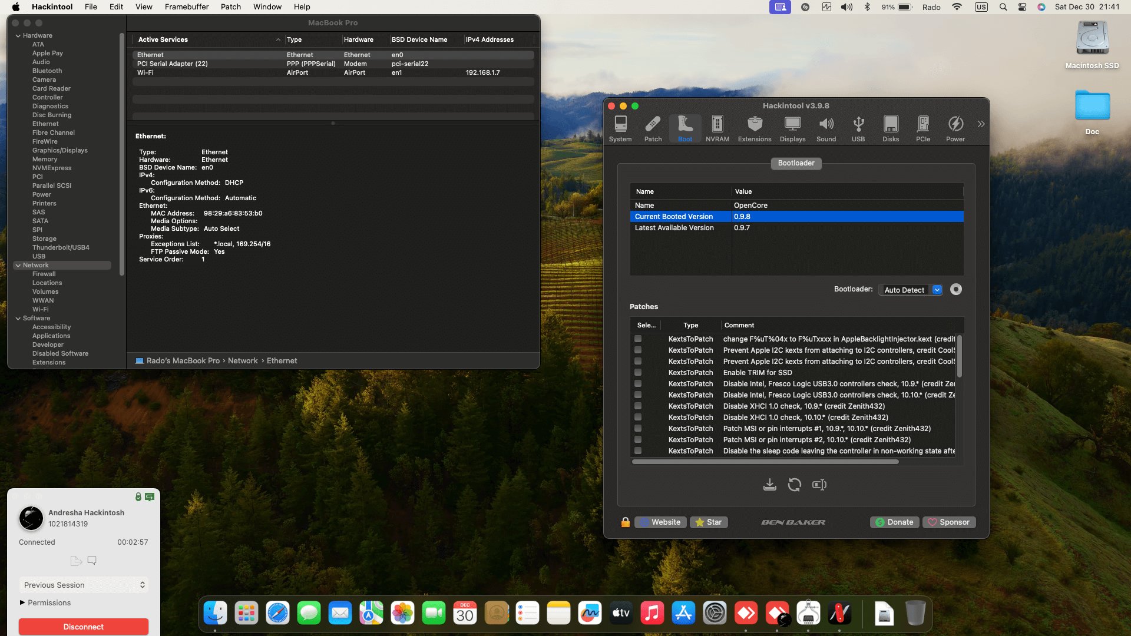1131x636 pixels.
Task: Select the radio button beside Auto Detect
Action: point(955,289)
